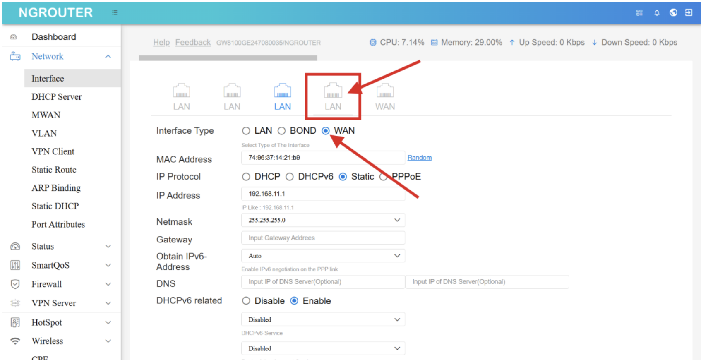Screen dimensions: 701x360
Task: Select Disable for DHCPv6 related
Action: coord(246,301)
